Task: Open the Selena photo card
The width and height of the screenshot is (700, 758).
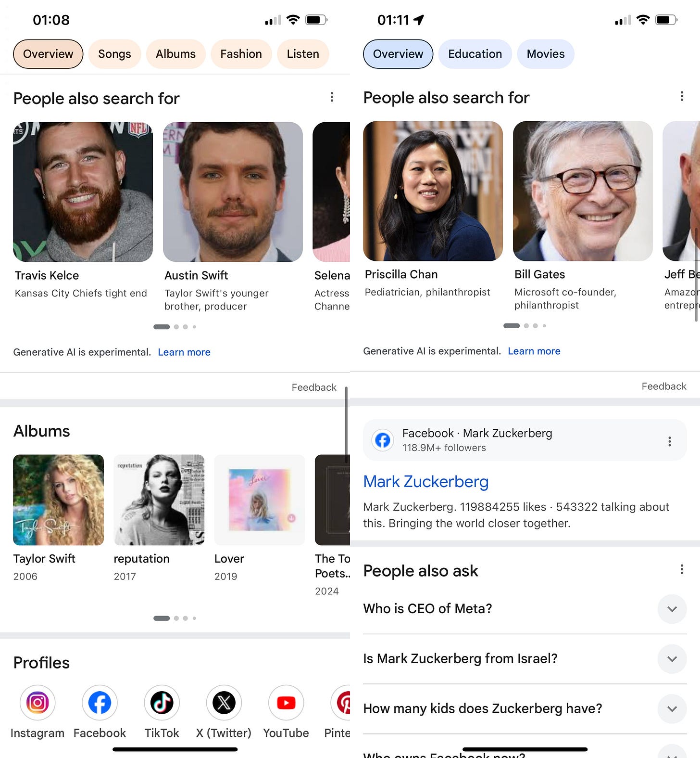Action: (331, 192)
